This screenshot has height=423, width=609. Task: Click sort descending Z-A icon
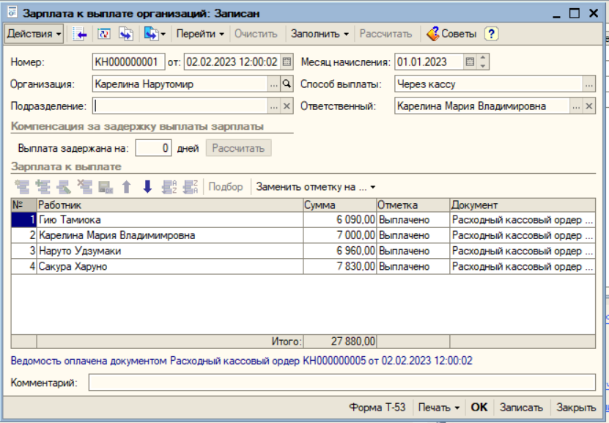[191, 187]
